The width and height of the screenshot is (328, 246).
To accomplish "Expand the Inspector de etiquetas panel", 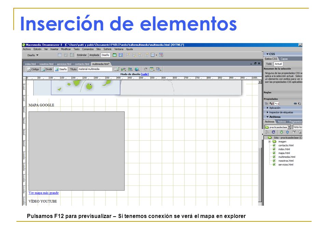I will [x=268, y=112].
